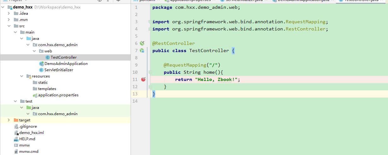
Task: Click the Spring bean gutter icon on line 6
Action: point(142,43)
